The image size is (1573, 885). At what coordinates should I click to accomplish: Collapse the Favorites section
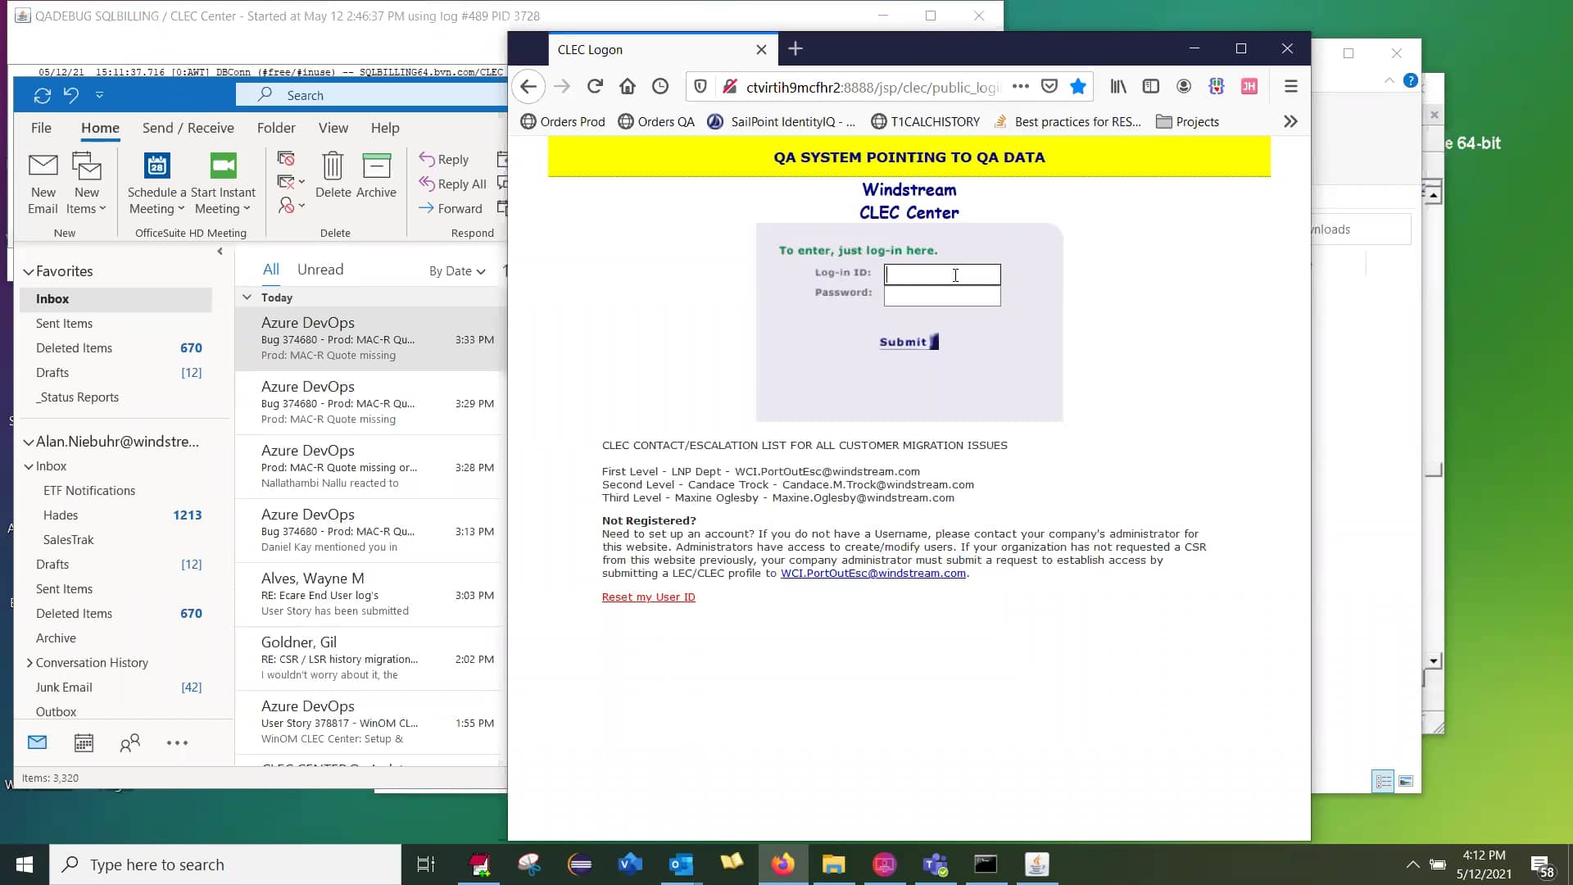[29, 271]
